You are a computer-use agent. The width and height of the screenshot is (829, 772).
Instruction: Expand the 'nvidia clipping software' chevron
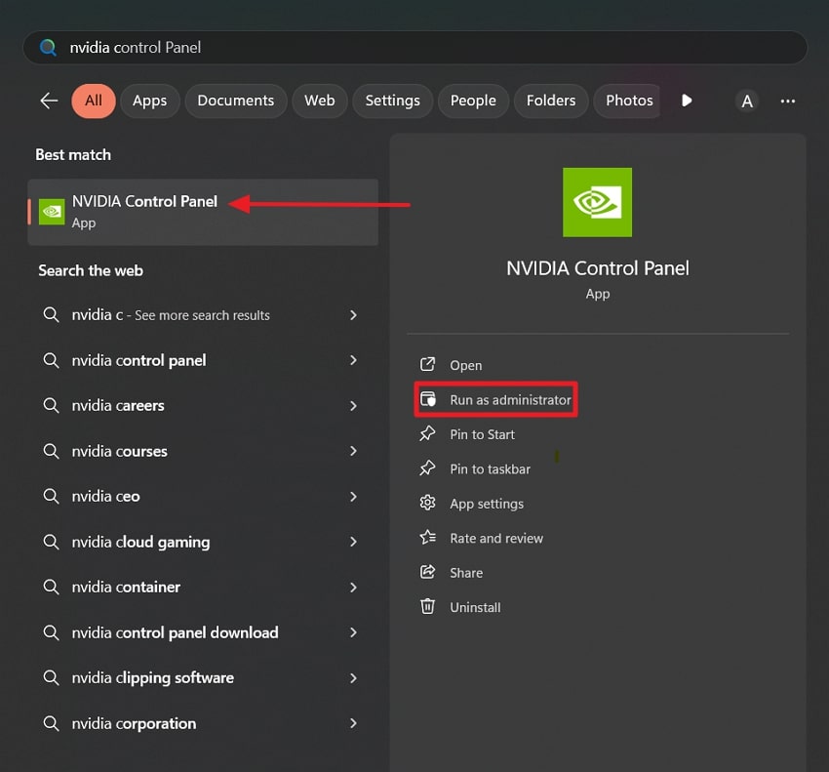(353, 678)
